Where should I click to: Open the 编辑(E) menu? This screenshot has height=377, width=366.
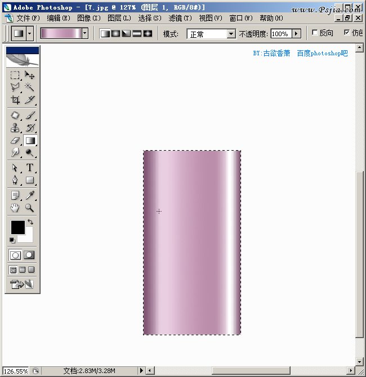pos(59,18)
